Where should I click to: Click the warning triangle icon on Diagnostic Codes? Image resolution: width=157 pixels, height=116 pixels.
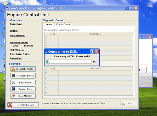coord(13,69)
